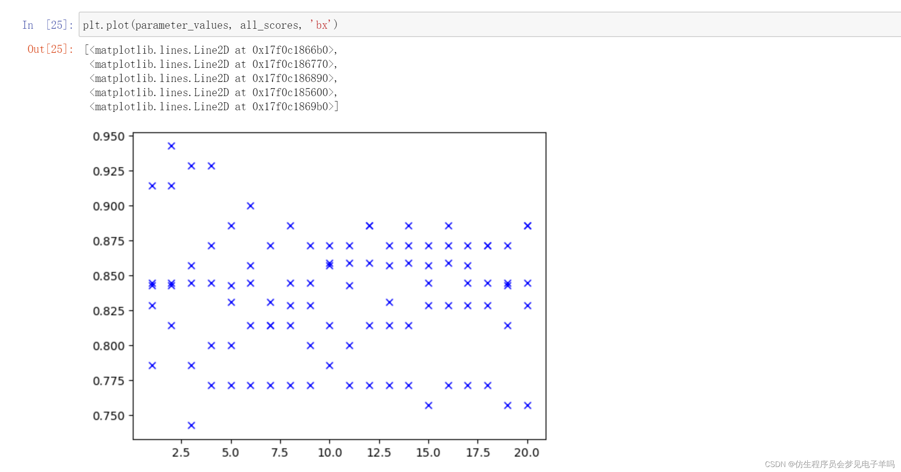901x472 pixels.
Task: Click the Line2D at 0x17f0c186890 output line
Action: click(x=213, y=78)
